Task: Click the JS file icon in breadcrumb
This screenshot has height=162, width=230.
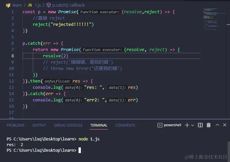Action: point(30,5)
